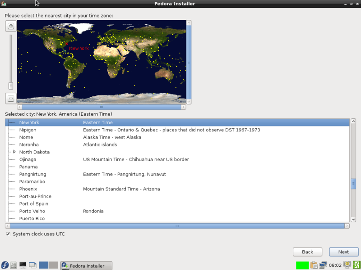Select Phoenix in the city list
361x270 pixels.
(177, 189)
